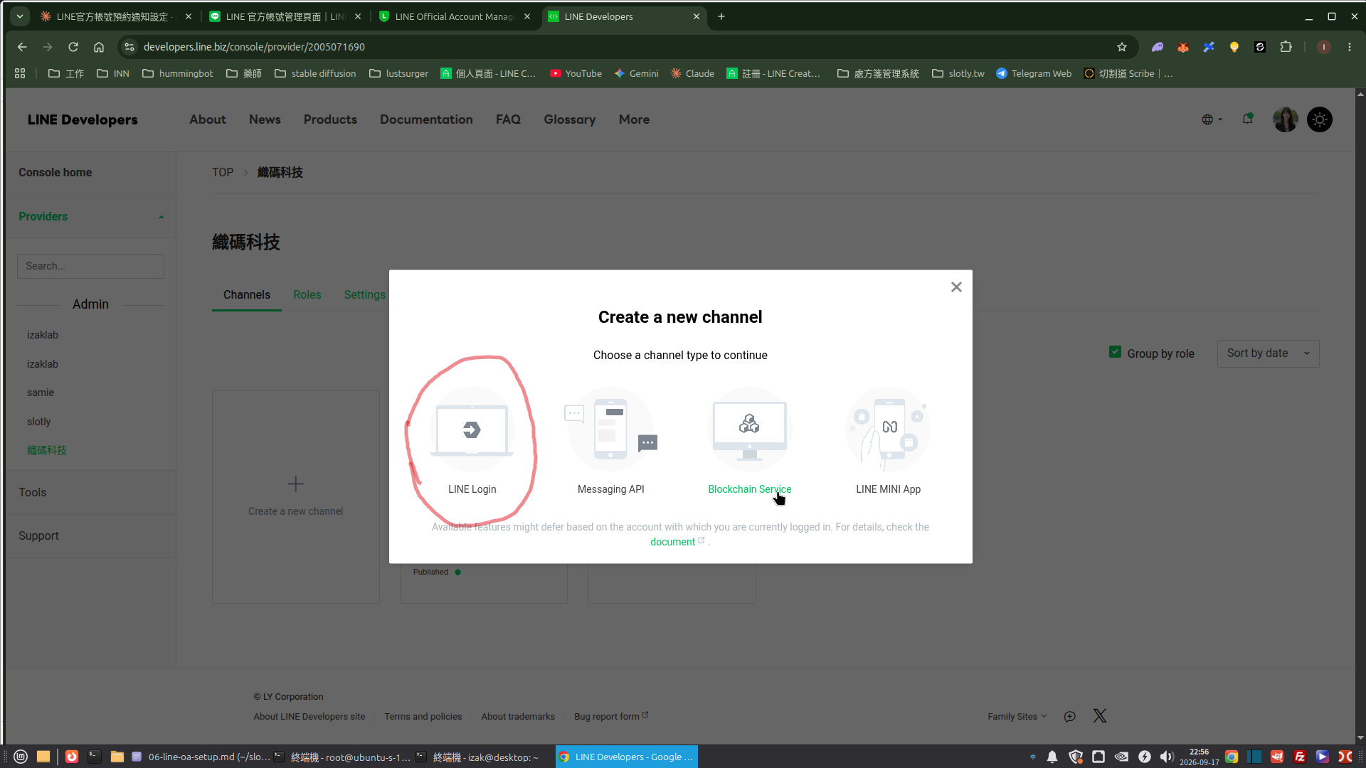Open Support in the sidebar
This screenshot has width=1366, height=768.
38,535
